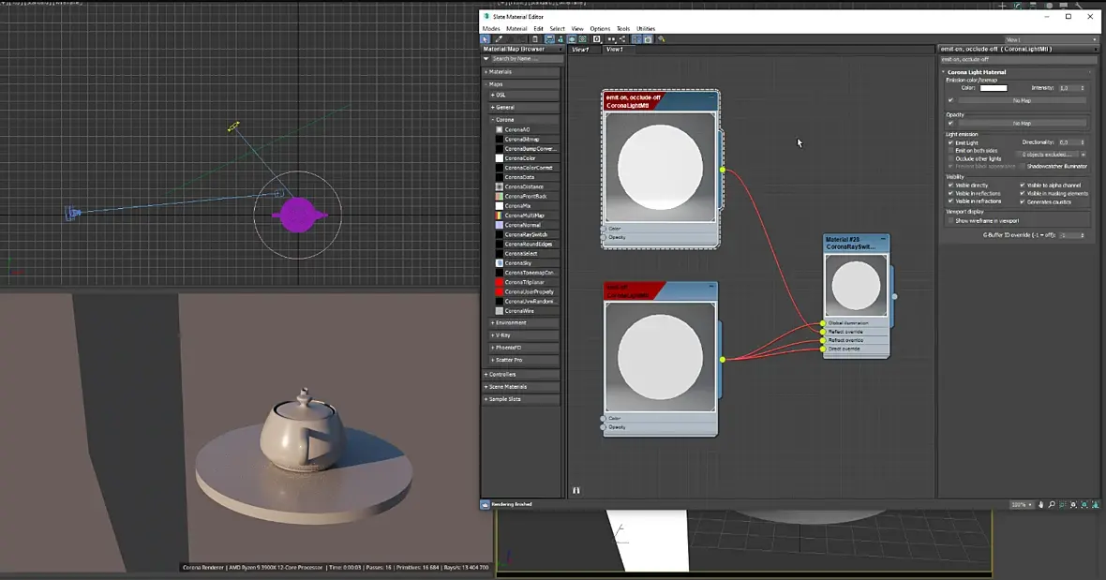The height and width of the screenshot is (580, 1106).
Task: Check Occlude other lights option
Action: 950,158
